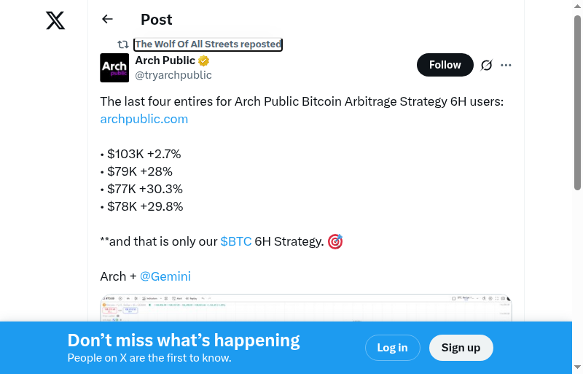The height and width of the screenshot is (374, 583).
Task: Open the Grok icon beside Follow
Action: pyautogui.click(x=487, y=65)
